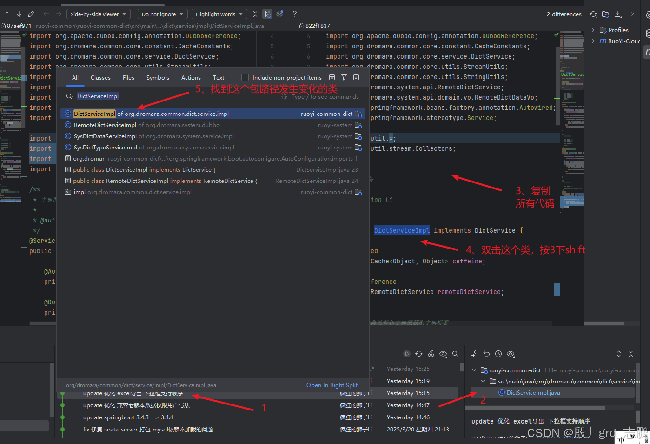Click the preview toggle icon in search popup

click(332, 77)
